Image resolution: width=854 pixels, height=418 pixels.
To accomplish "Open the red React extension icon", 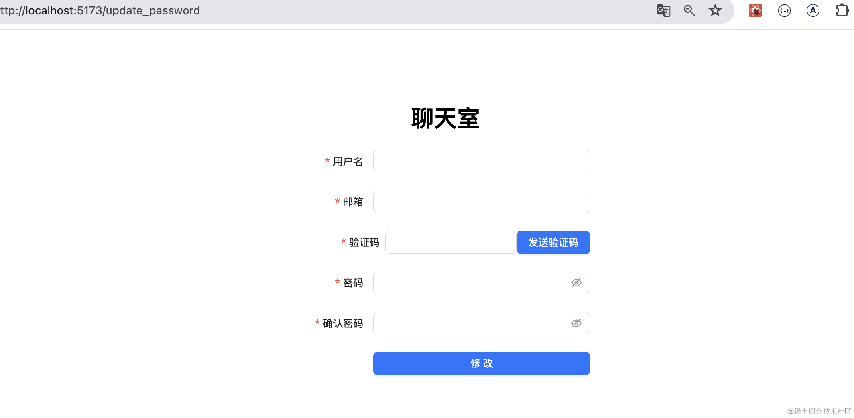I will [x=755, y=10].
